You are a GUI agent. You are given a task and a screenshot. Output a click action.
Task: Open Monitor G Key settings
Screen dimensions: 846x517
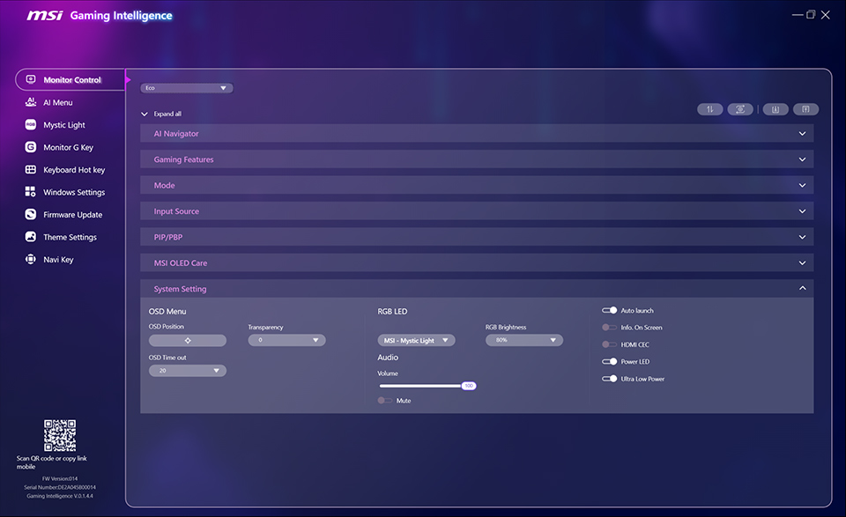coord(70,146)
